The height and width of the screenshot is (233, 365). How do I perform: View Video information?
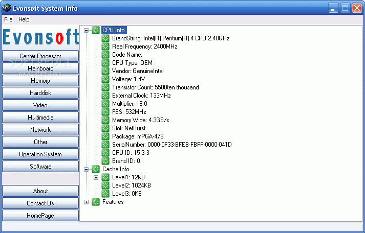coord(40,105)
